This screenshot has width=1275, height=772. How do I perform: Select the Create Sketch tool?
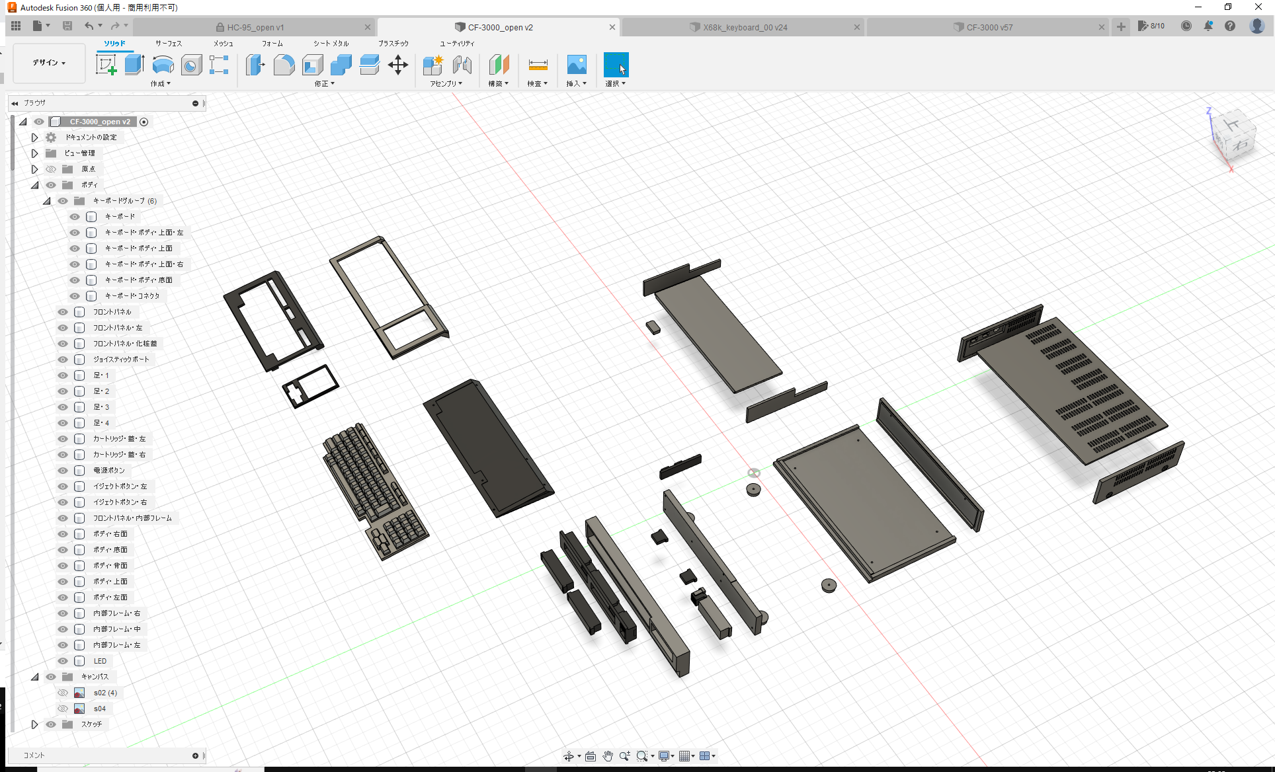point(106,65)
